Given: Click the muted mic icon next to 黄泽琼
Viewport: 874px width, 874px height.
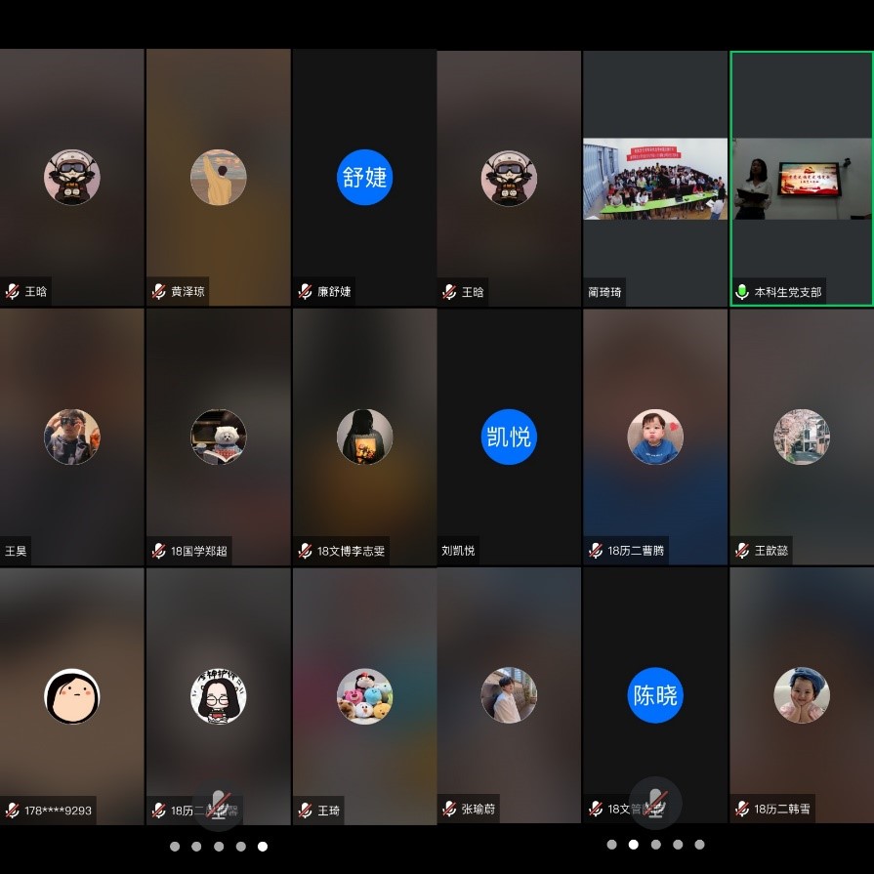Looking at the screenshot, I should (158, 292).
